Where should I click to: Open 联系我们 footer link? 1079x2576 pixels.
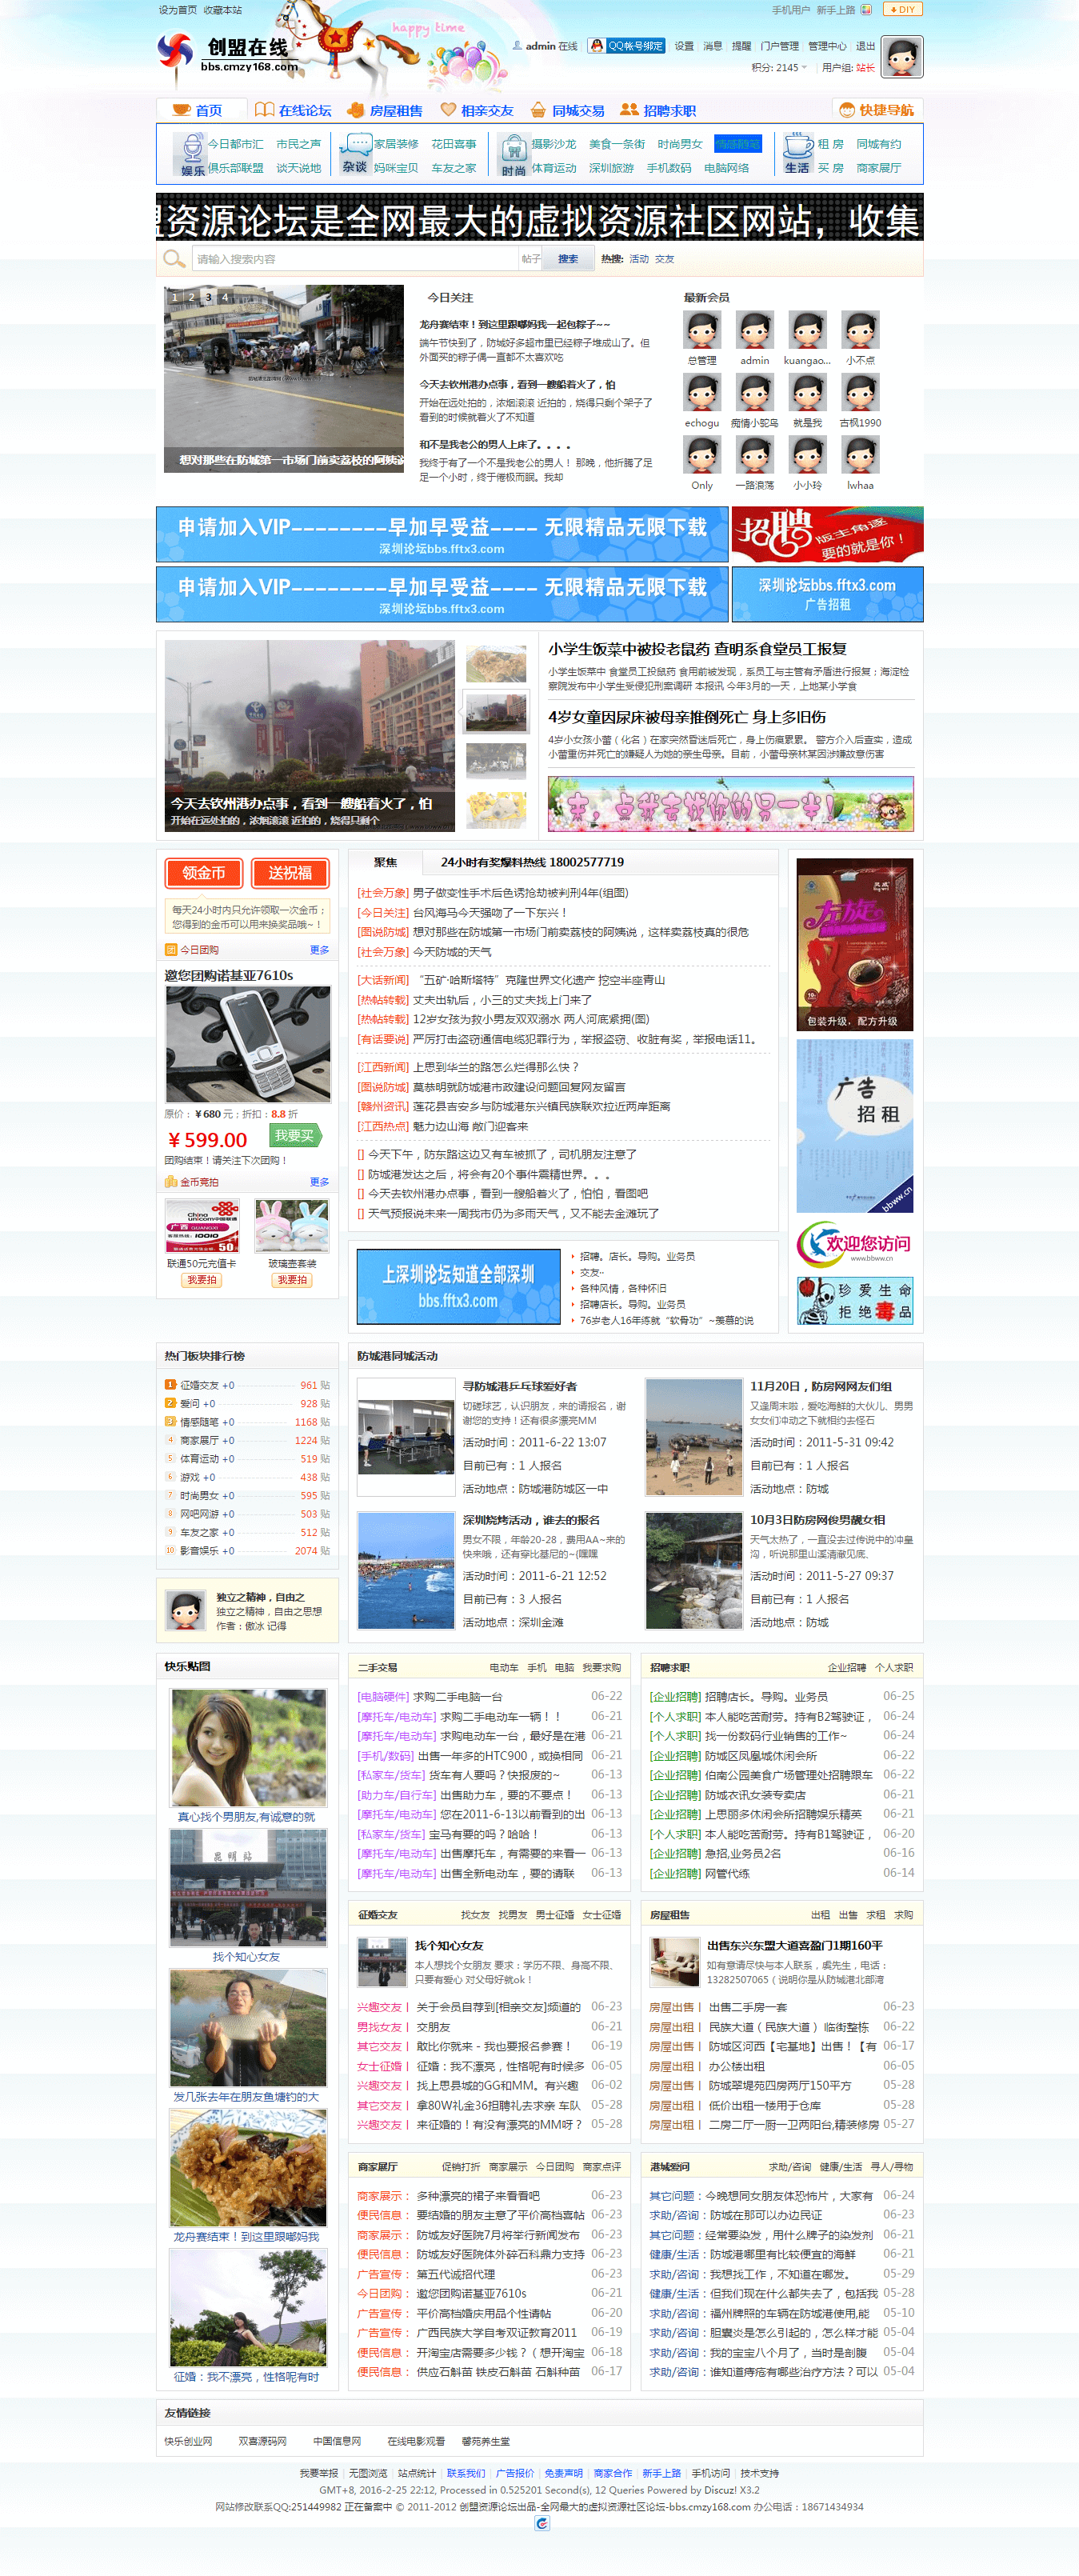[466, 2473]
